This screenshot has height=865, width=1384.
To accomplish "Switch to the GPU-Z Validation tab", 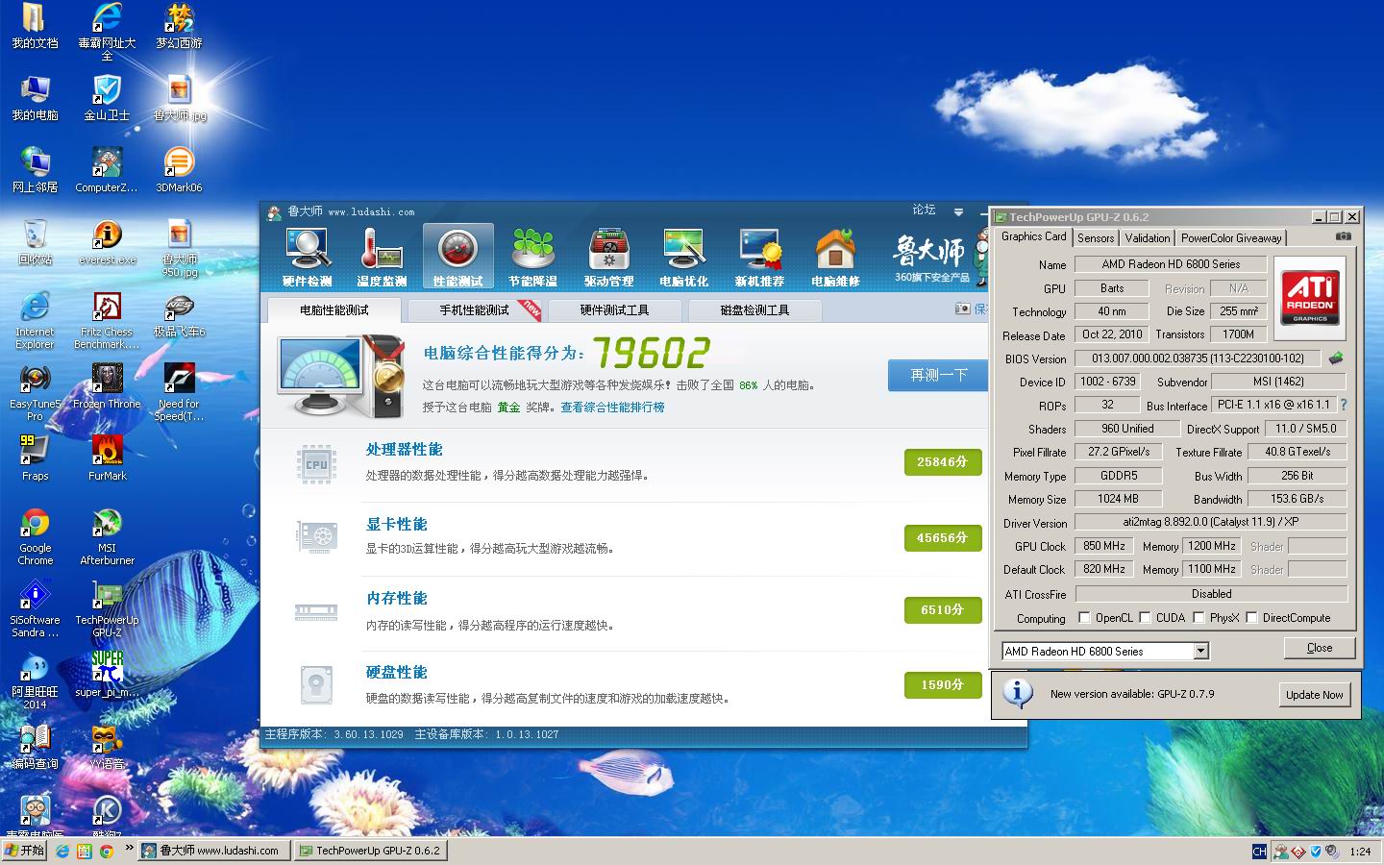I will click(x=1148, y=238).
